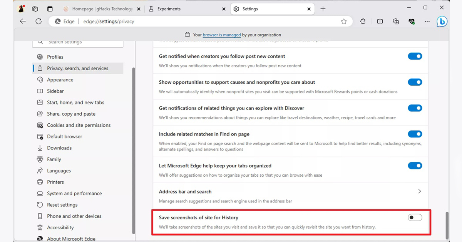Follow the 'browser is managed' link

(222, 35)
